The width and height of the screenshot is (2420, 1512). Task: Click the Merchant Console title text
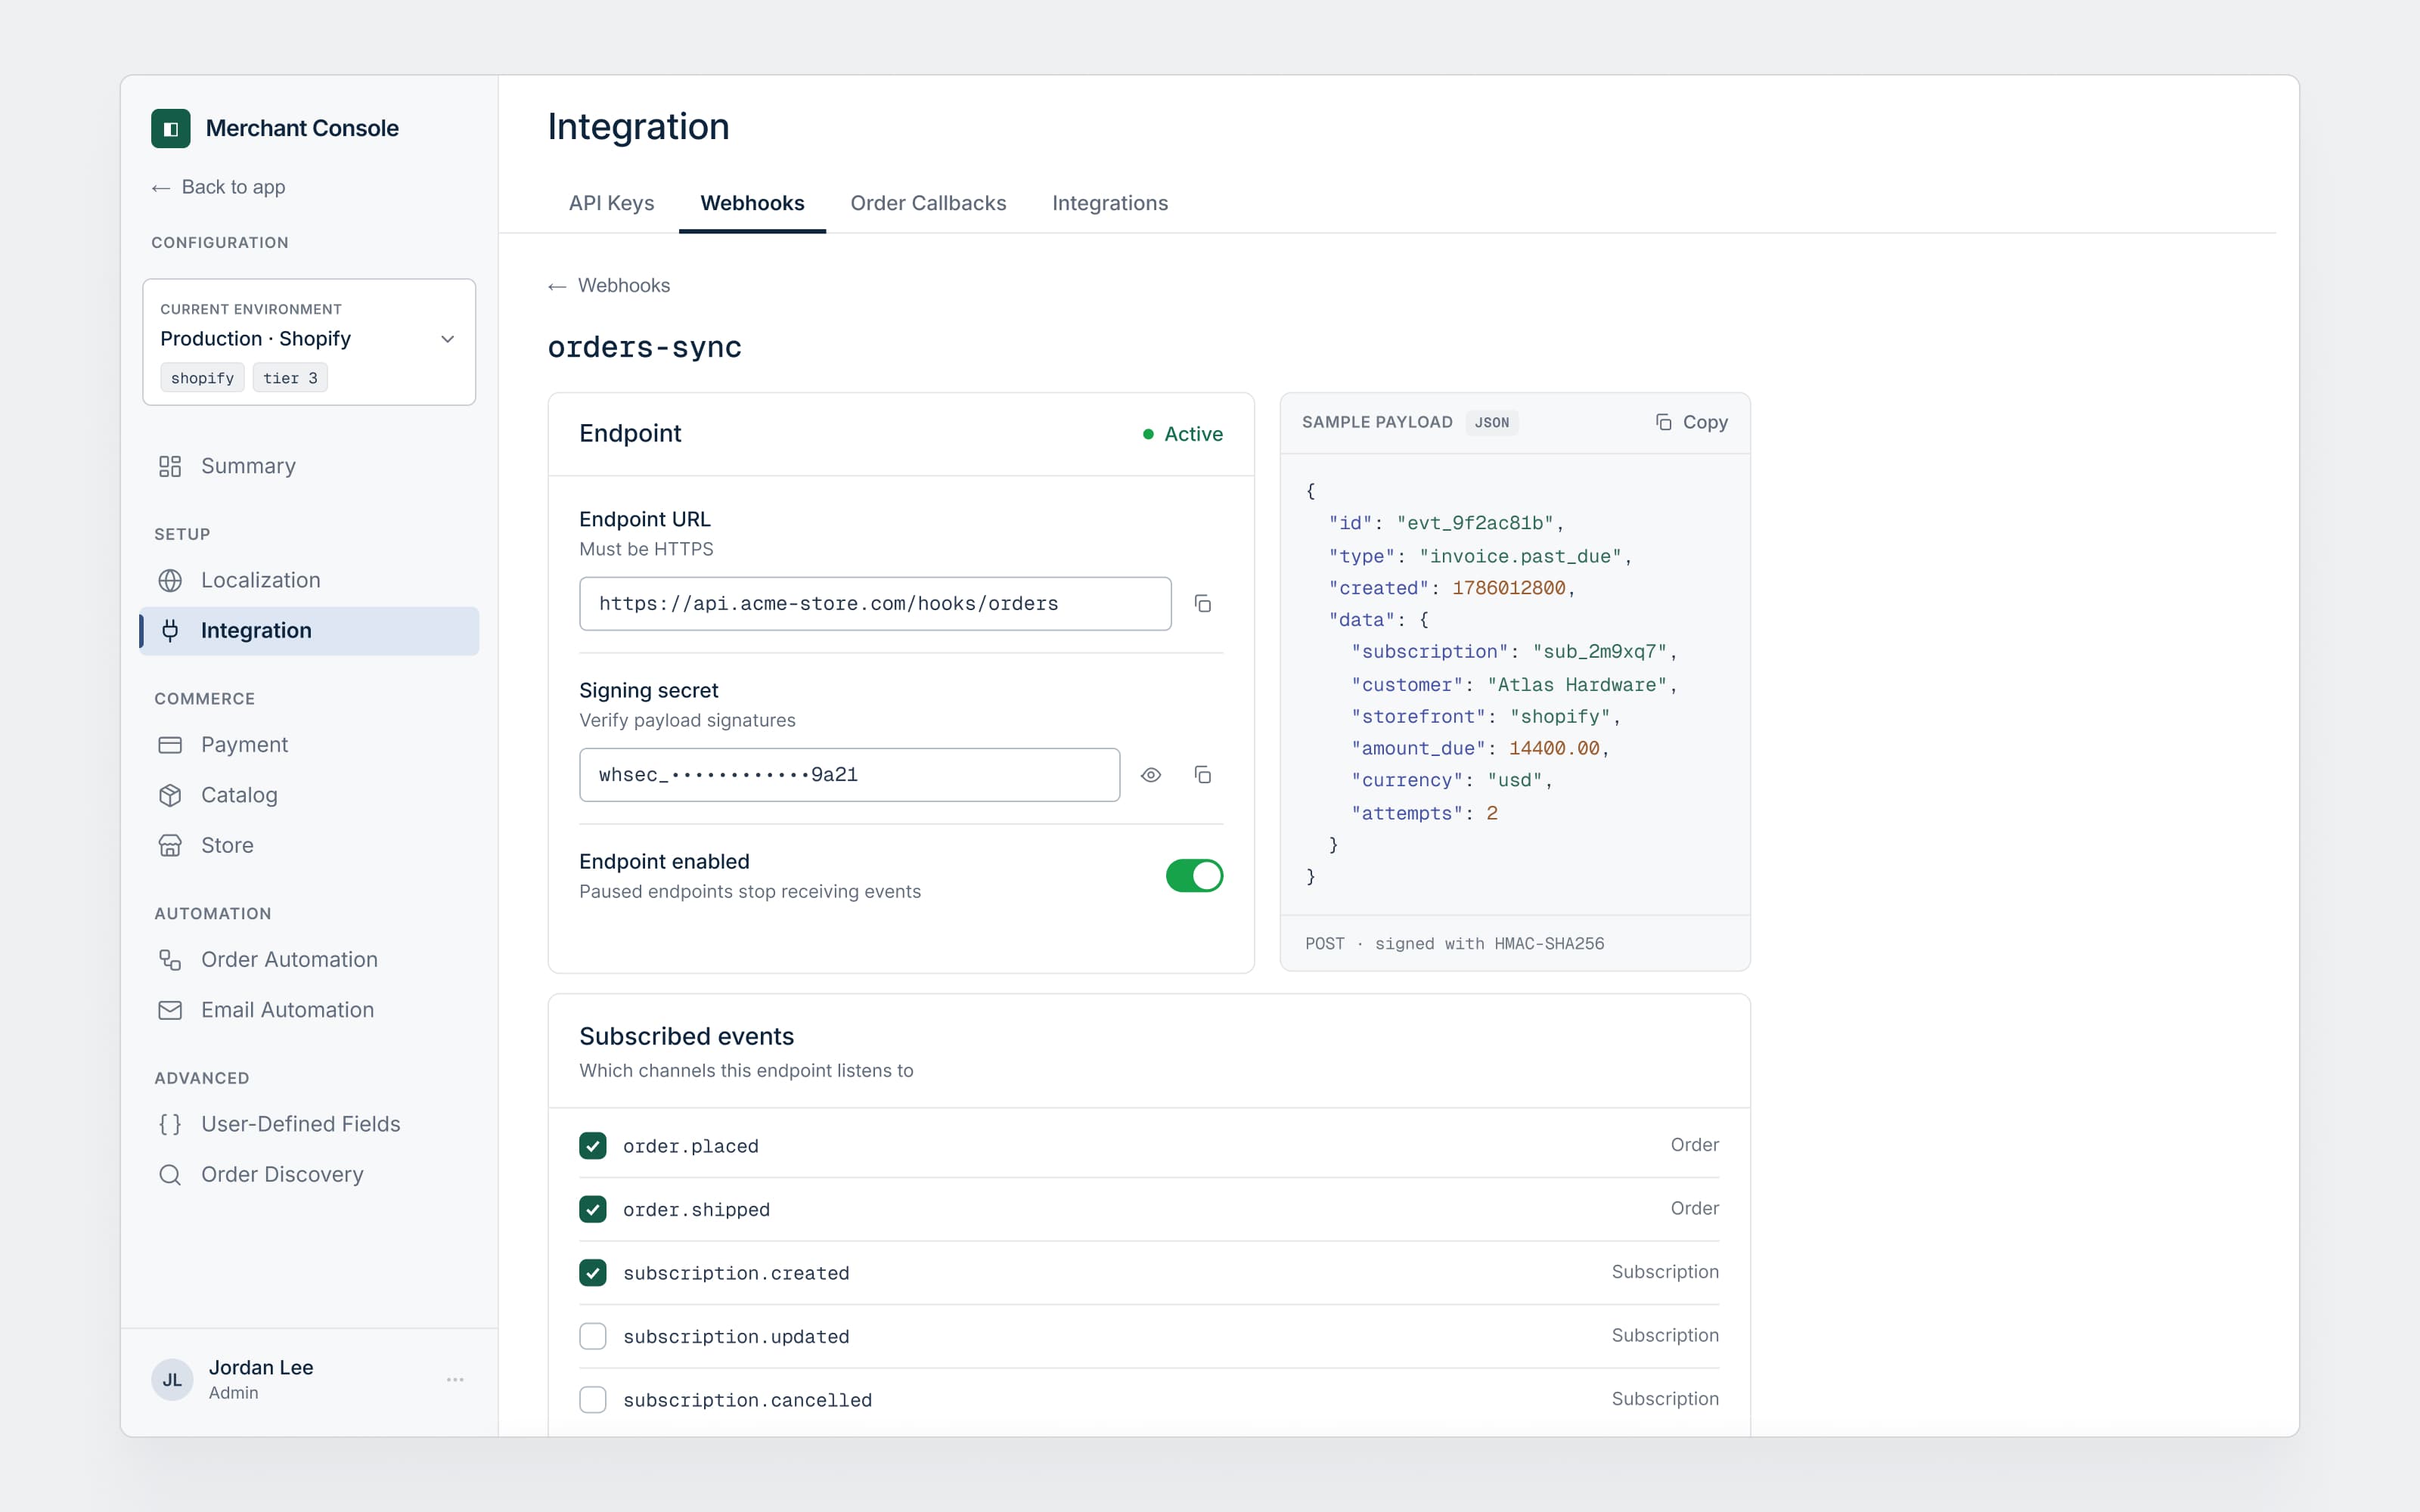302,128
